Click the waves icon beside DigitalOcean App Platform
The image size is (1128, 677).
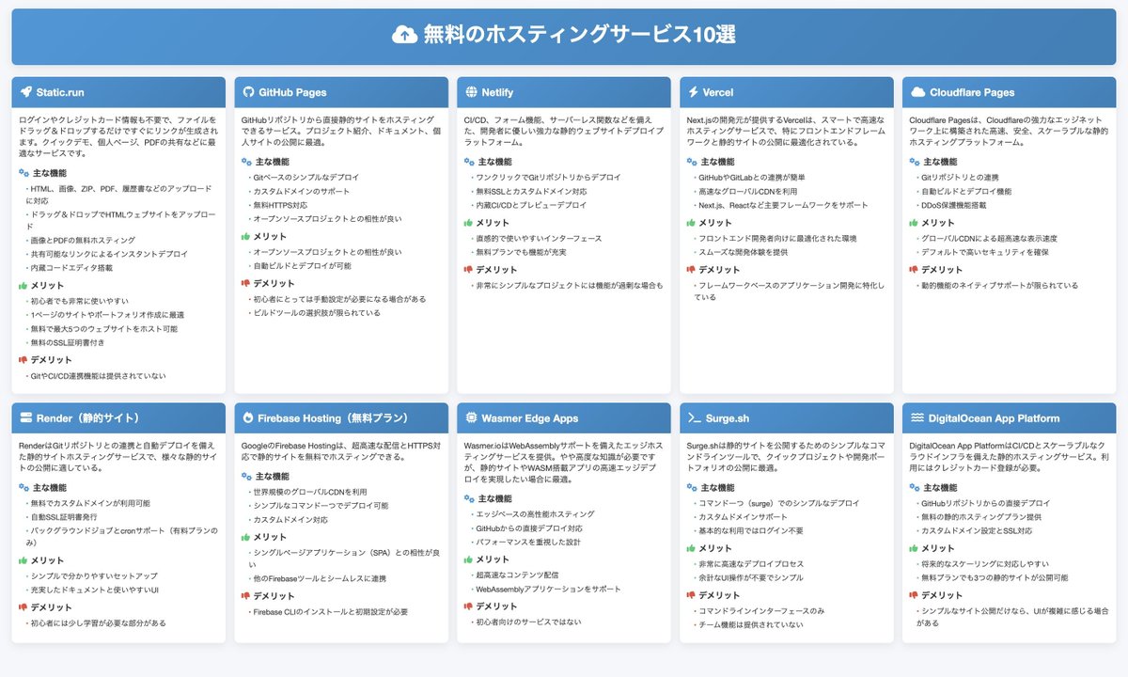[x=916, y=418]
